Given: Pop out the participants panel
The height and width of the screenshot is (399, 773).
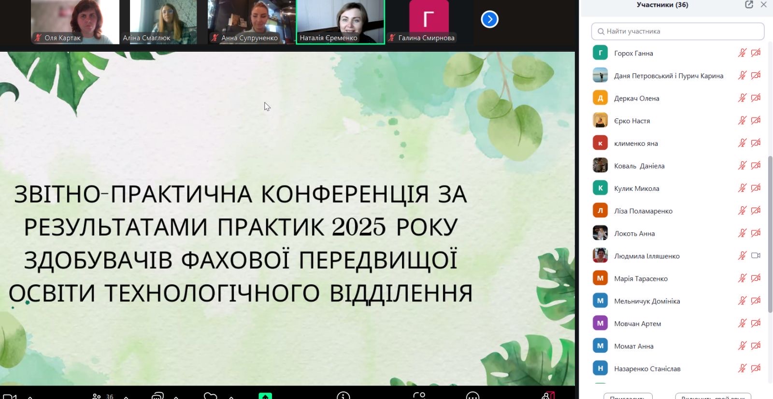Looking at the screenshot, I should coord(749,5).
